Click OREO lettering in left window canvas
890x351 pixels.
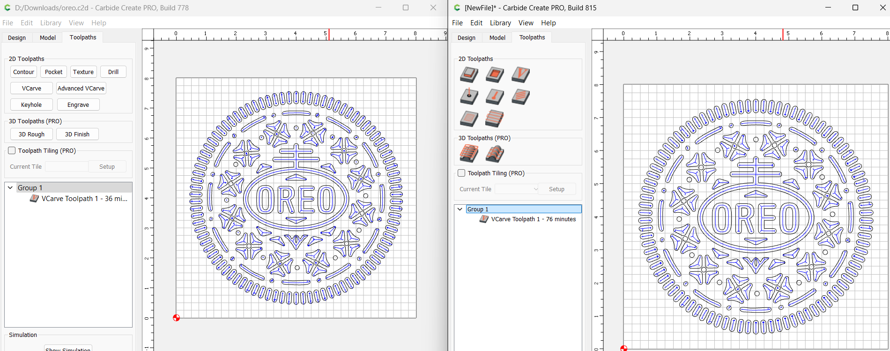click(x=296, y=200)
